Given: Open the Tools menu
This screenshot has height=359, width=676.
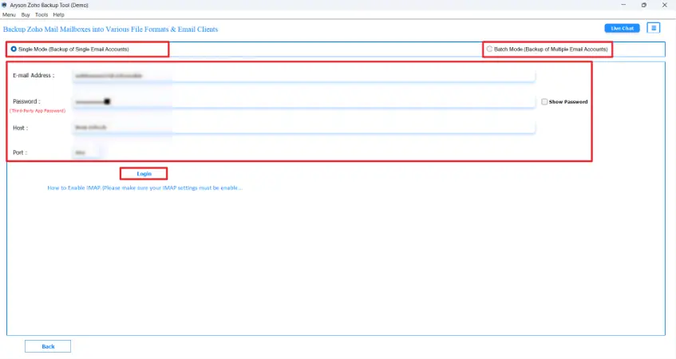Looking at the screenshot, I should (x=42, y=14).
